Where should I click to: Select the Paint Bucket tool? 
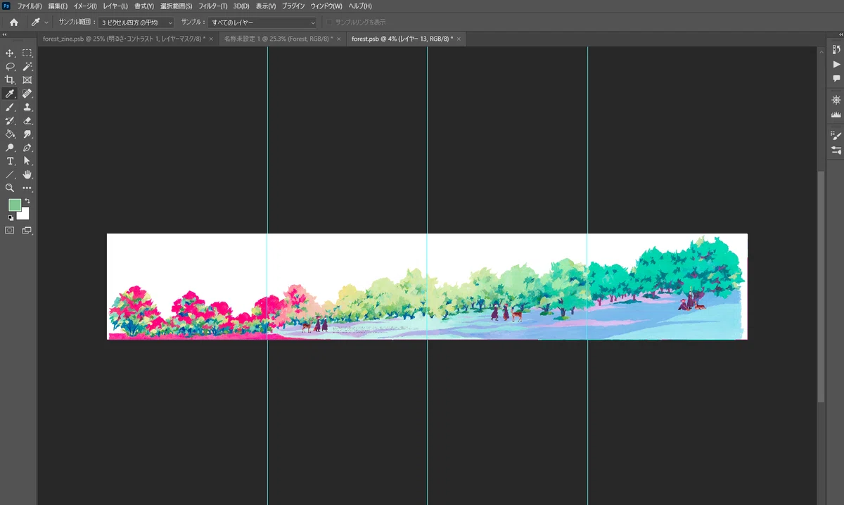[10, 134]
